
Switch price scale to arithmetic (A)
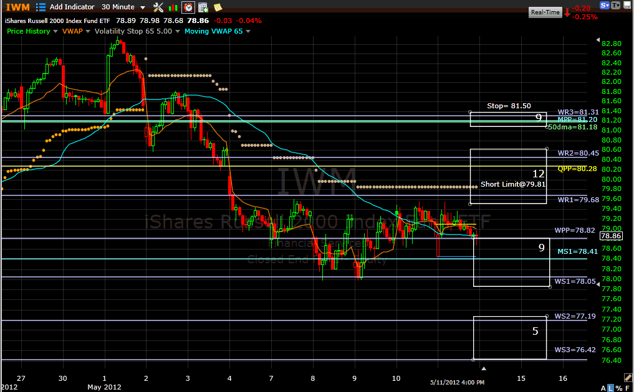coord(603,388)
